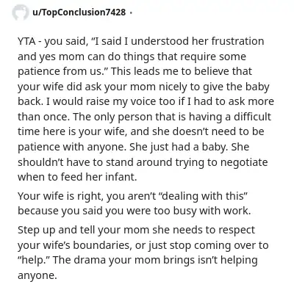Screen dimensions: 294x301
Task: Click the line 'your wife did ask your mom nicely'
Action: [143, 87]
